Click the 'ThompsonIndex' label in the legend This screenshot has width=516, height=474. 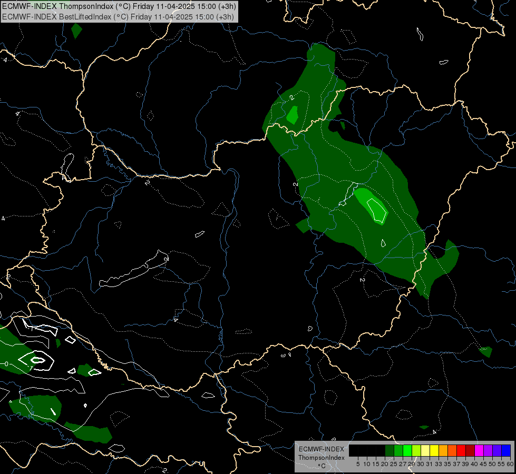[321, 458]
